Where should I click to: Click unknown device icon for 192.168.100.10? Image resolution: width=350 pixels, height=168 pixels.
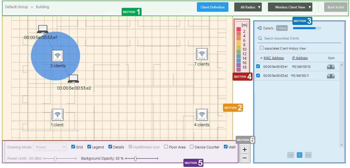(x=331, y=67)
